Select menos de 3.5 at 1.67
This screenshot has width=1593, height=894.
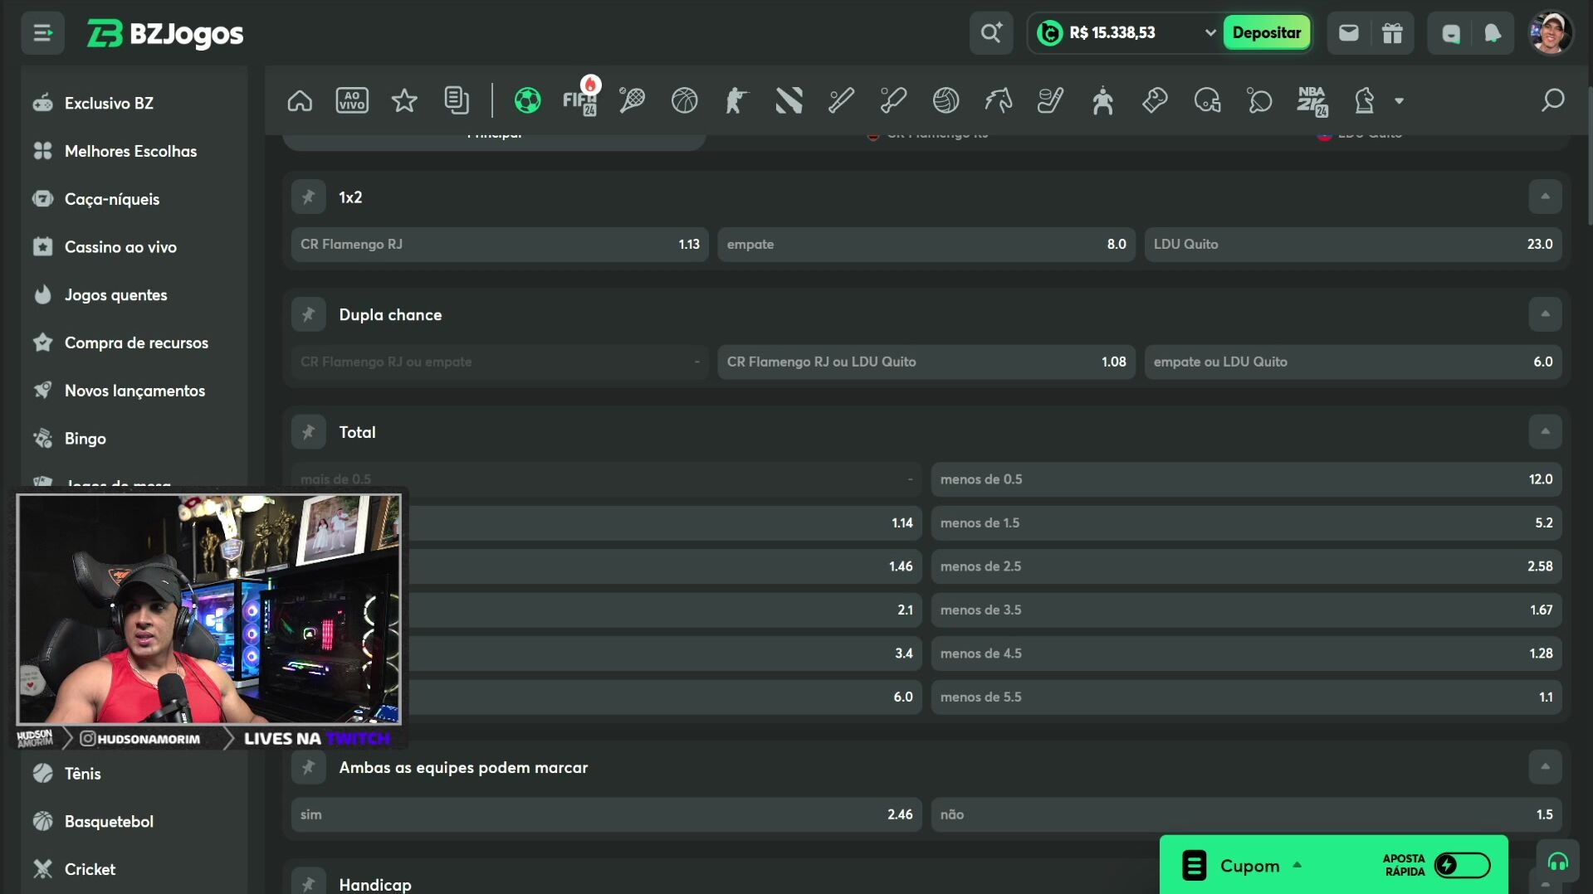click(1246, 610)
